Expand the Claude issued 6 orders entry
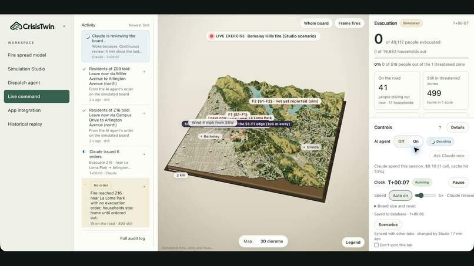 tap(144, 154)
